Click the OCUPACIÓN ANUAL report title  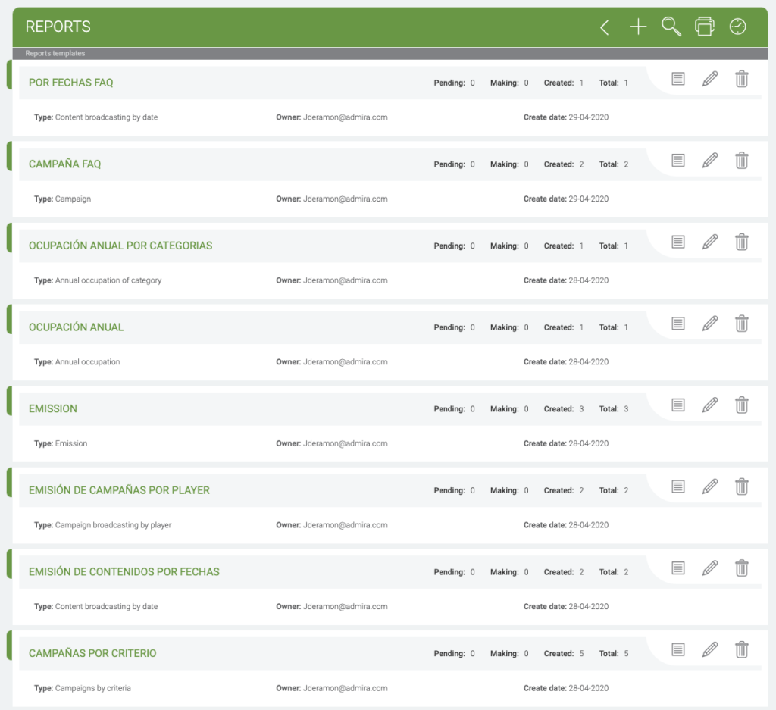coord(76,327)
